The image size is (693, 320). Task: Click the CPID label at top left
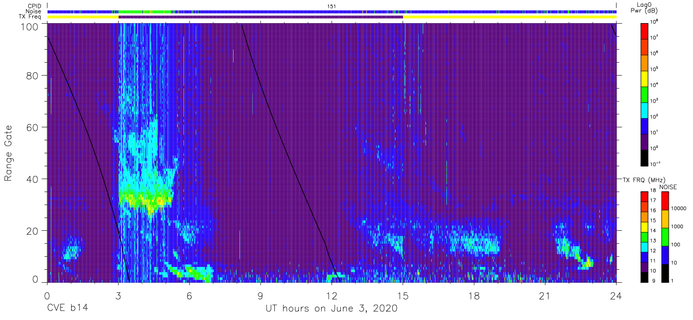tap(33, 6)
